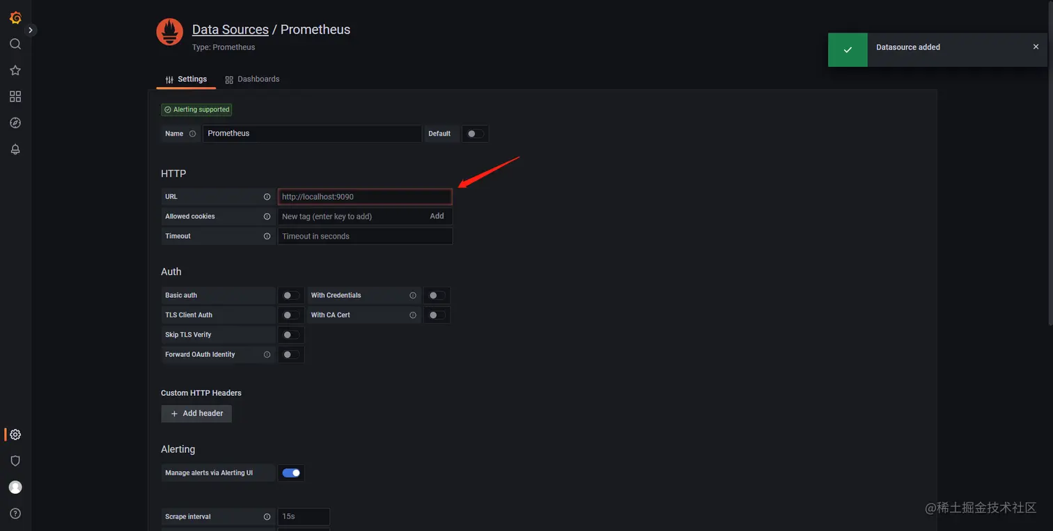Image resolution: width=1053 pixels, height=531 pixels.
Task: Open the Server Admin shield icon
Action: [15, 461]
